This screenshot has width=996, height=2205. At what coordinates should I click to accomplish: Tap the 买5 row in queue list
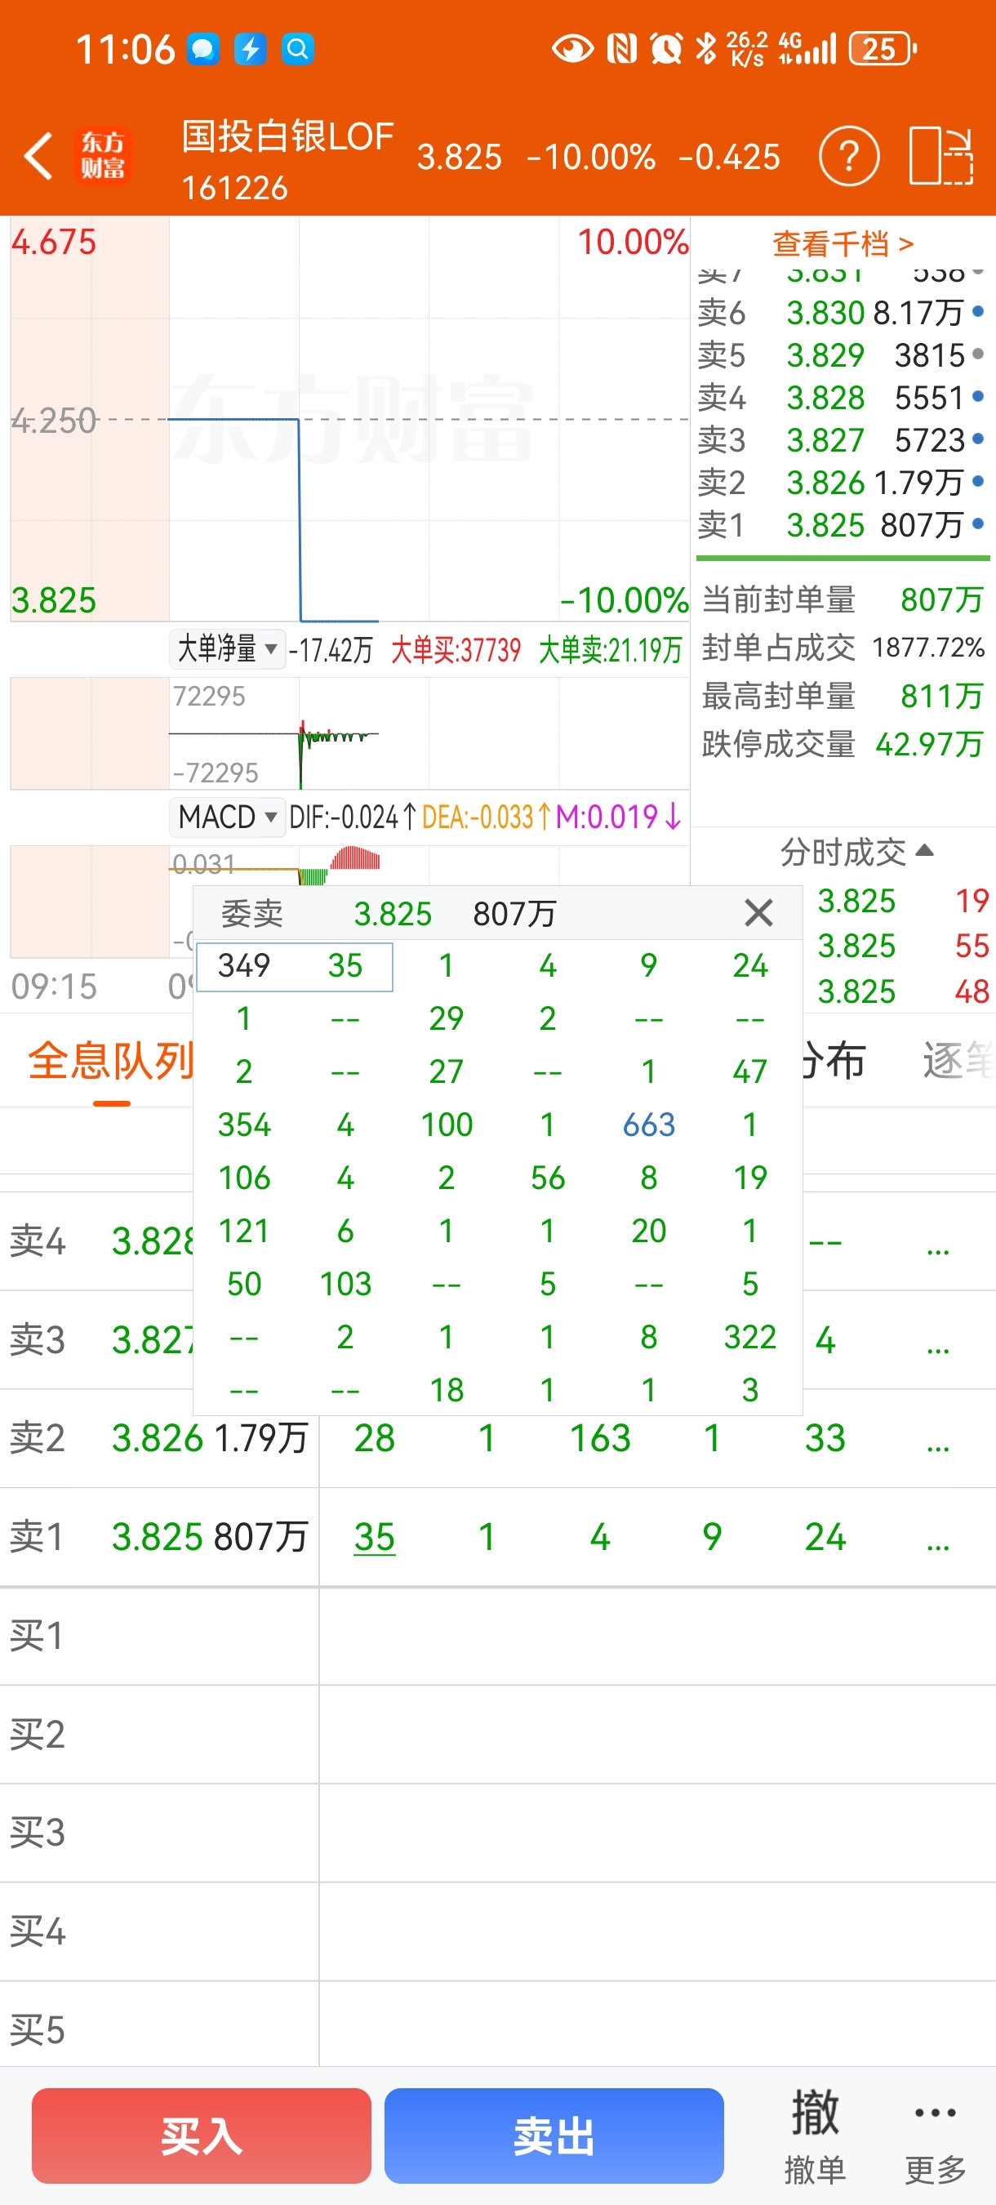498,2029
